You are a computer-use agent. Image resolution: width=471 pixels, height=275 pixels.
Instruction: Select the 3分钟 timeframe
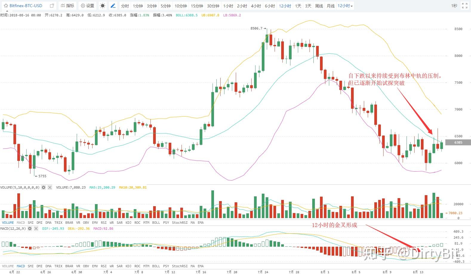coord(152,6)
